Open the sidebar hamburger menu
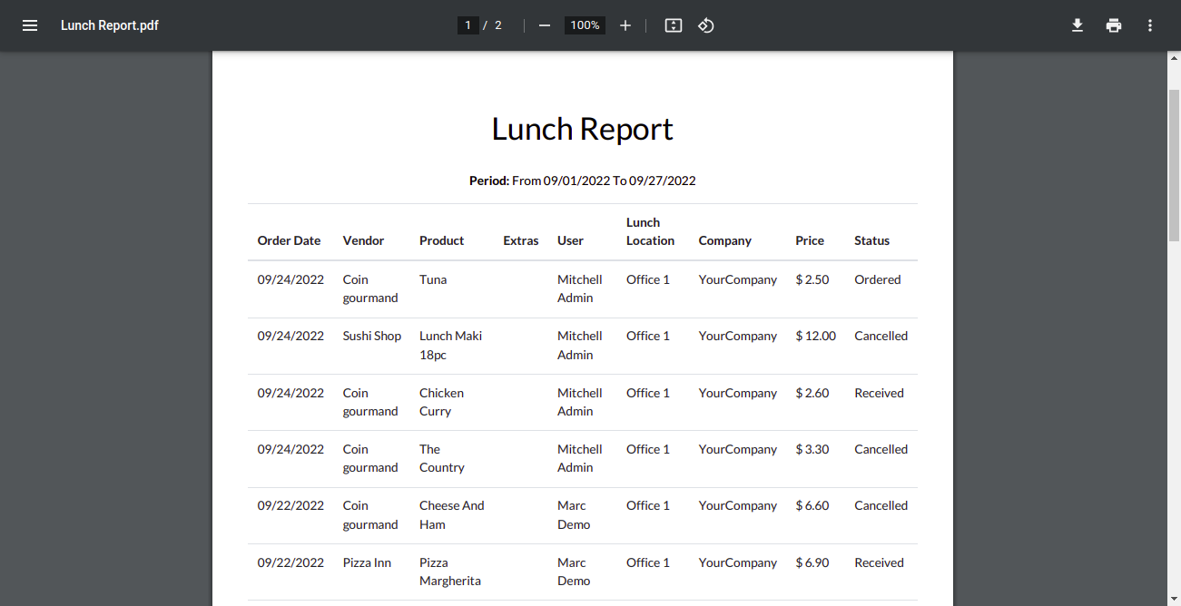This screenshot has height=606, width=1181. click(30, 25)
